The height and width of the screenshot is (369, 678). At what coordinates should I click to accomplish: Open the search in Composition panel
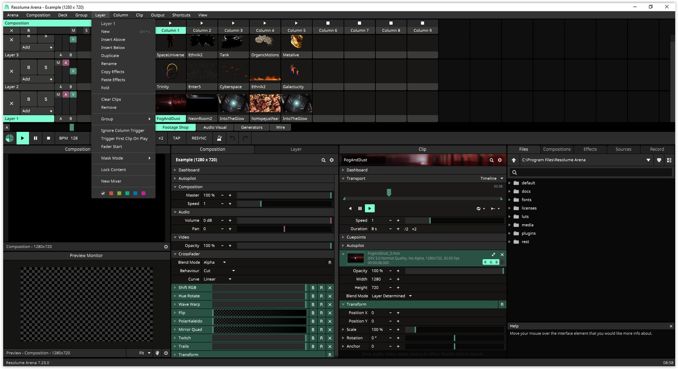(x=323, y=160)
